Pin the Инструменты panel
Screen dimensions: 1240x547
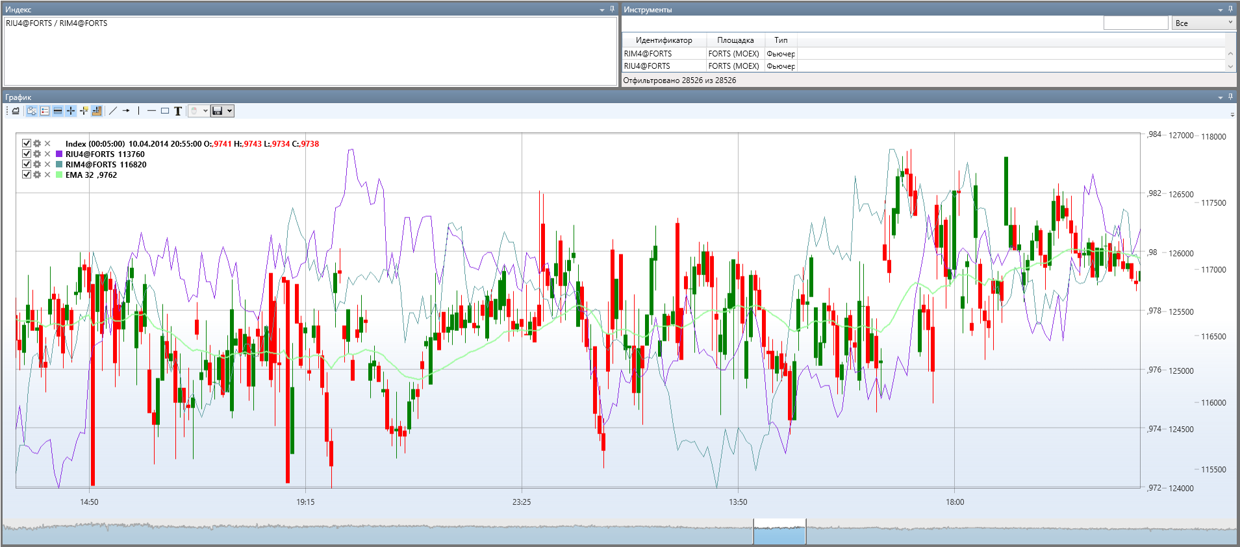1230,9
